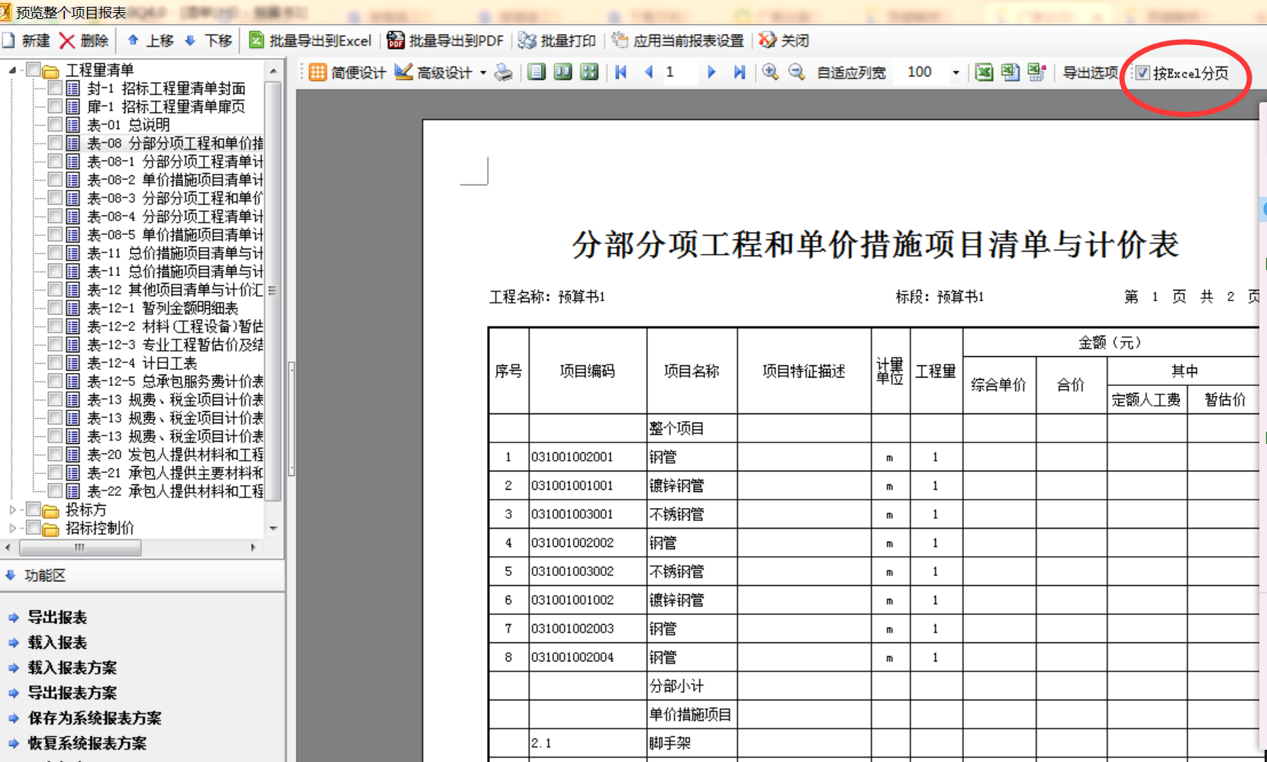This screenshot has height=762, width=1267.
Task: Check 扉-1 招标工程量清单扉页 checkbox
Action: tap(55, 107)
